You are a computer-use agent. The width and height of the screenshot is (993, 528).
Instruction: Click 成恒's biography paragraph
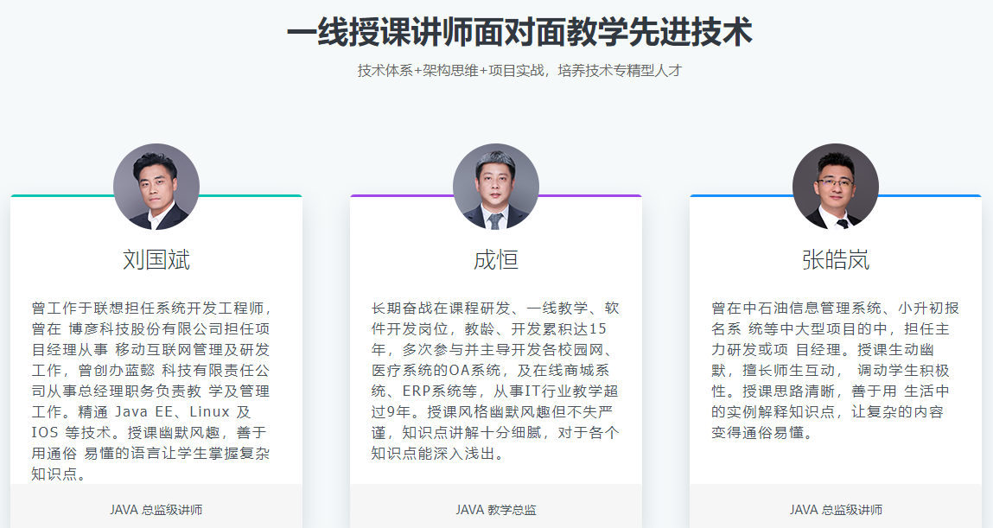click(494, 380)
